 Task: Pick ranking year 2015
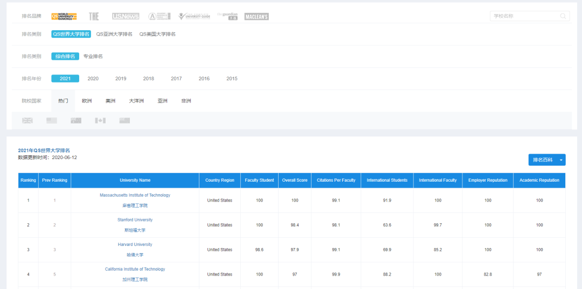[232, 79]
